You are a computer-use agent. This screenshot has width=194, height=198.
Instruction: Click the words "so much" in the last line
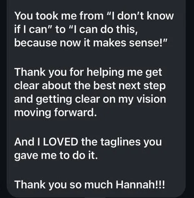pos(91,184)
